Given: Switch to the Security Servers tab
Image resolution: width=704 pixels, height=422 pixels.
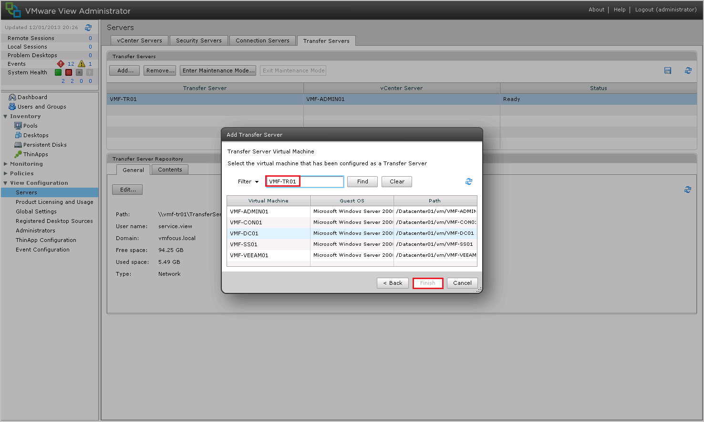Looking at the screenshot, I should (198, 40).
